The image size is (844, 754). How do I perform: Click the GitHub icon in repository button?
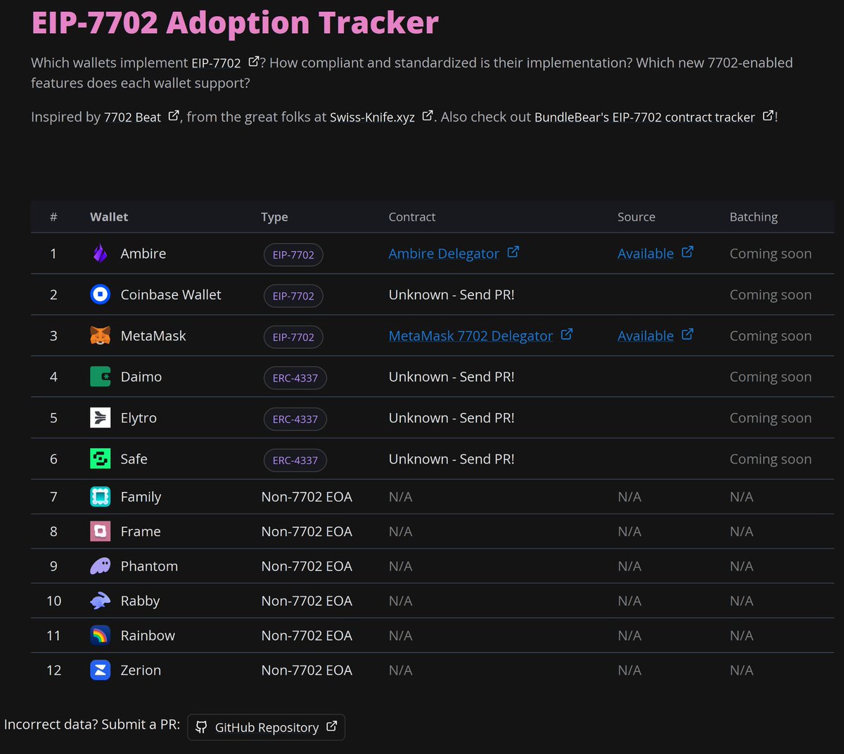202,727
